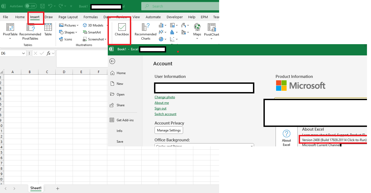Click Get Add-ins in sidebar

[x=122, y=120]
